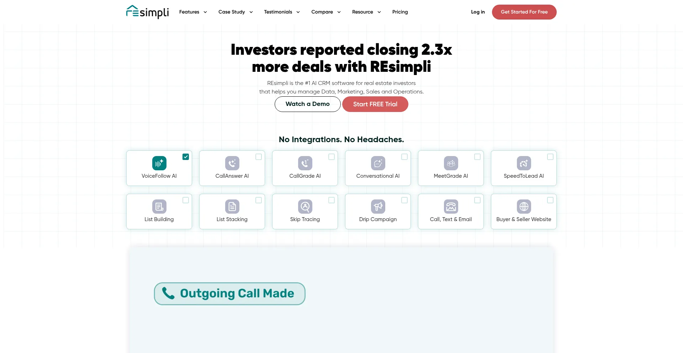Select the CallGrade AI label
The width and height of the screenshot is (683, 353).
point(305,176)
